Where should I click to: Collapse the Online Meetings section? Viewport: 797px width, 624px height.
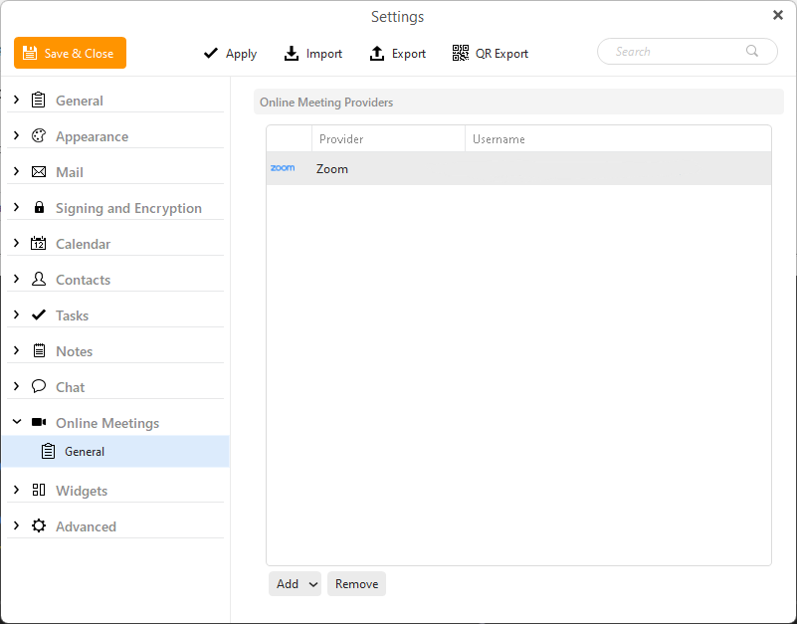pos(17,422)
